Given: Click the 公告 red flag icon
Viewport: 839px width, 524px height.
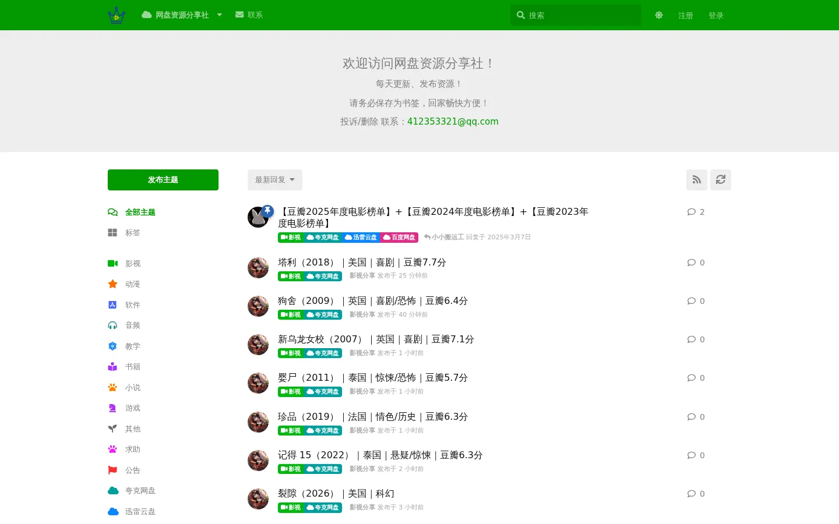Looking at the screenshot, I should pyautogui.click(x=113, y=470).
